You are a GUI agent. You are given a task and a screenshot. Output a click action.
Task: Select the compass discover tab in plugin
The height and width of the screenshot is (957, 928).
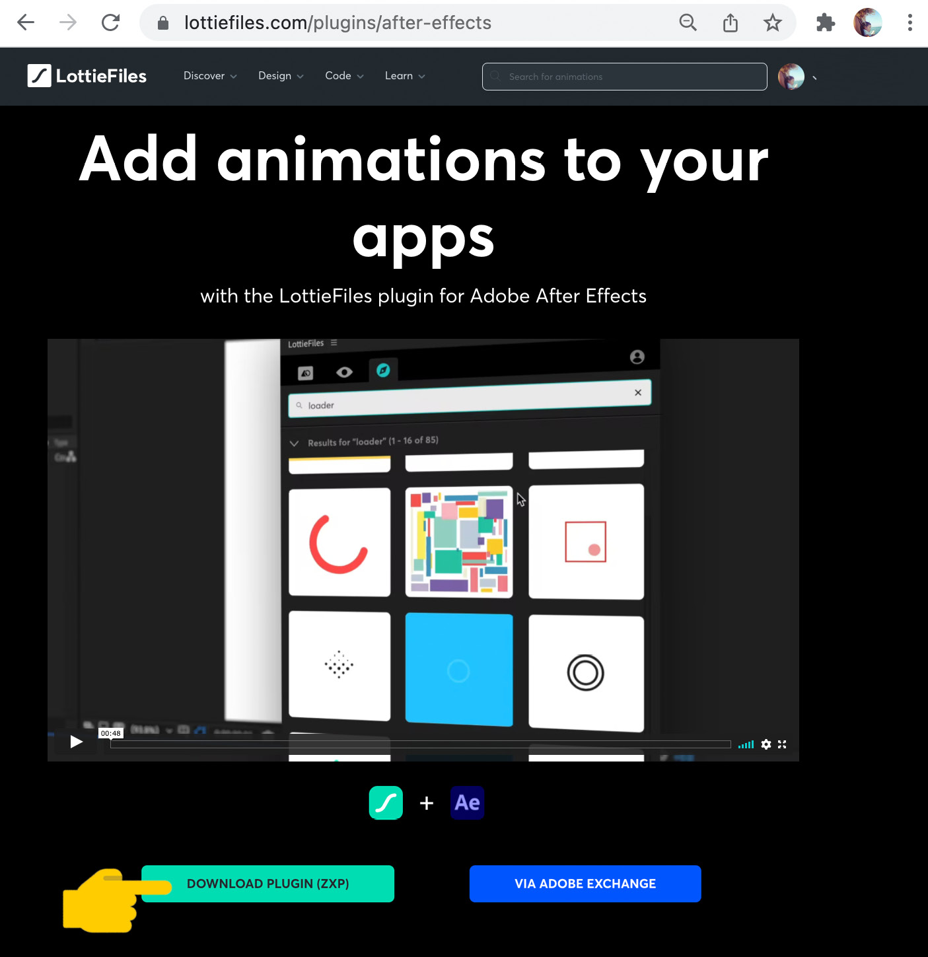pos(383,370)
